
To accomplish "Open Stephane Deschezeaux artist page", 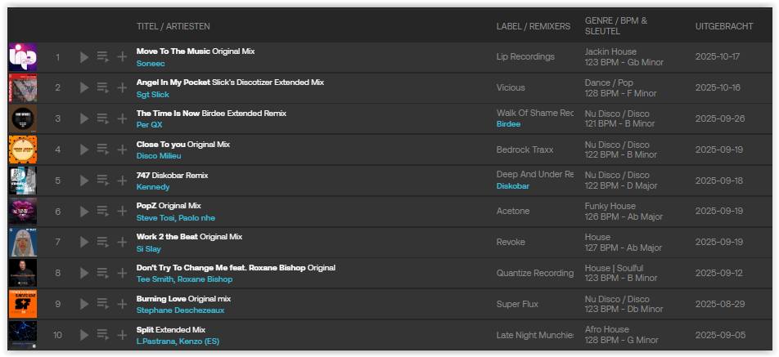I will pos(180,310).
